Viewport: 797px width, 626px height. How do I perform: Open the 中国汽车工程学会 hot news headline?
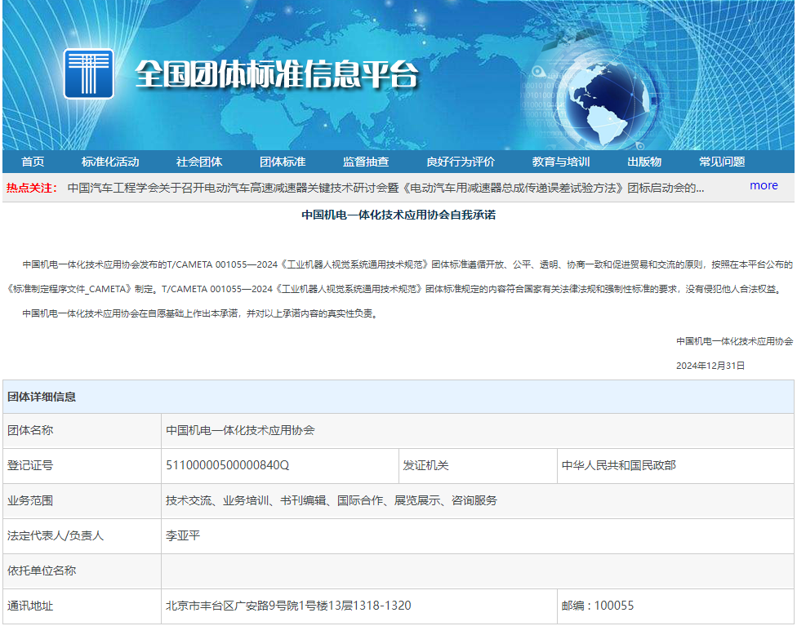pos(385,188)
